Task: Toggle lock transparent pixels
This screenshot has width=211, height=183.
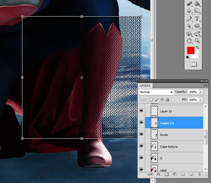Action: pos(151,99)
